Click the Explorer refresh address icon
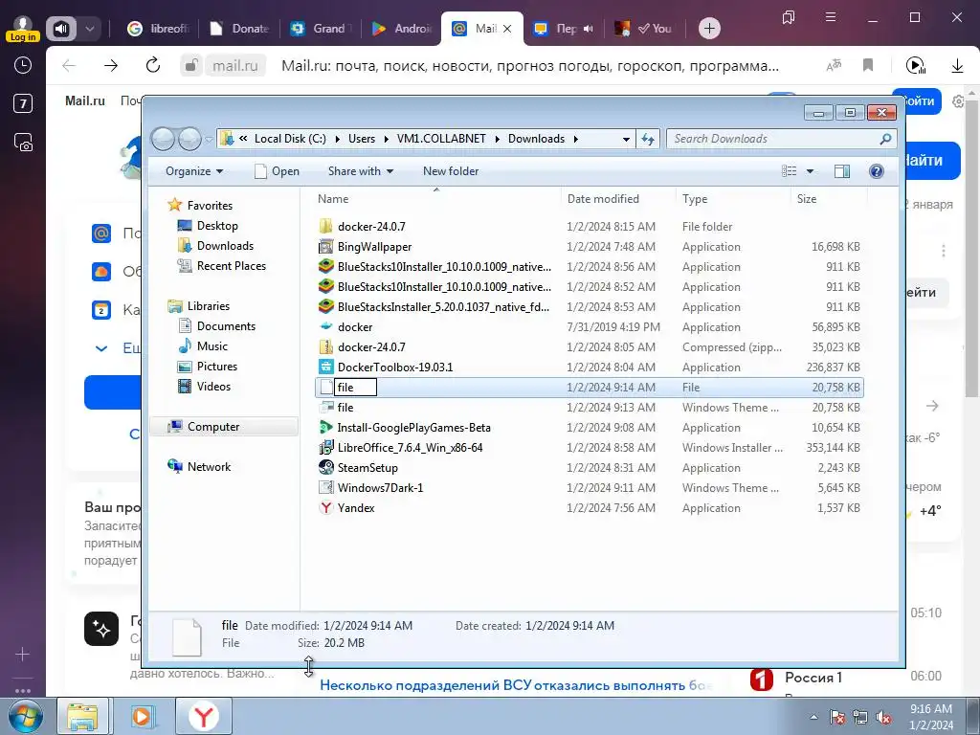This screenshot has height=735, width=980. [x=648, y=139]
